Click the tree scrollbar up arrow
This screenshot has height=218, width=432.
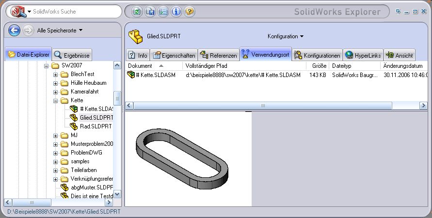tap(117, 65)
